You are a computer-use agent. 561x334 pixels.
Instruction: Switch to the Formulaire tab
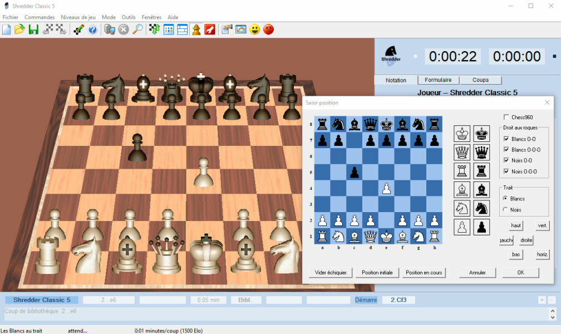[438, 80]
